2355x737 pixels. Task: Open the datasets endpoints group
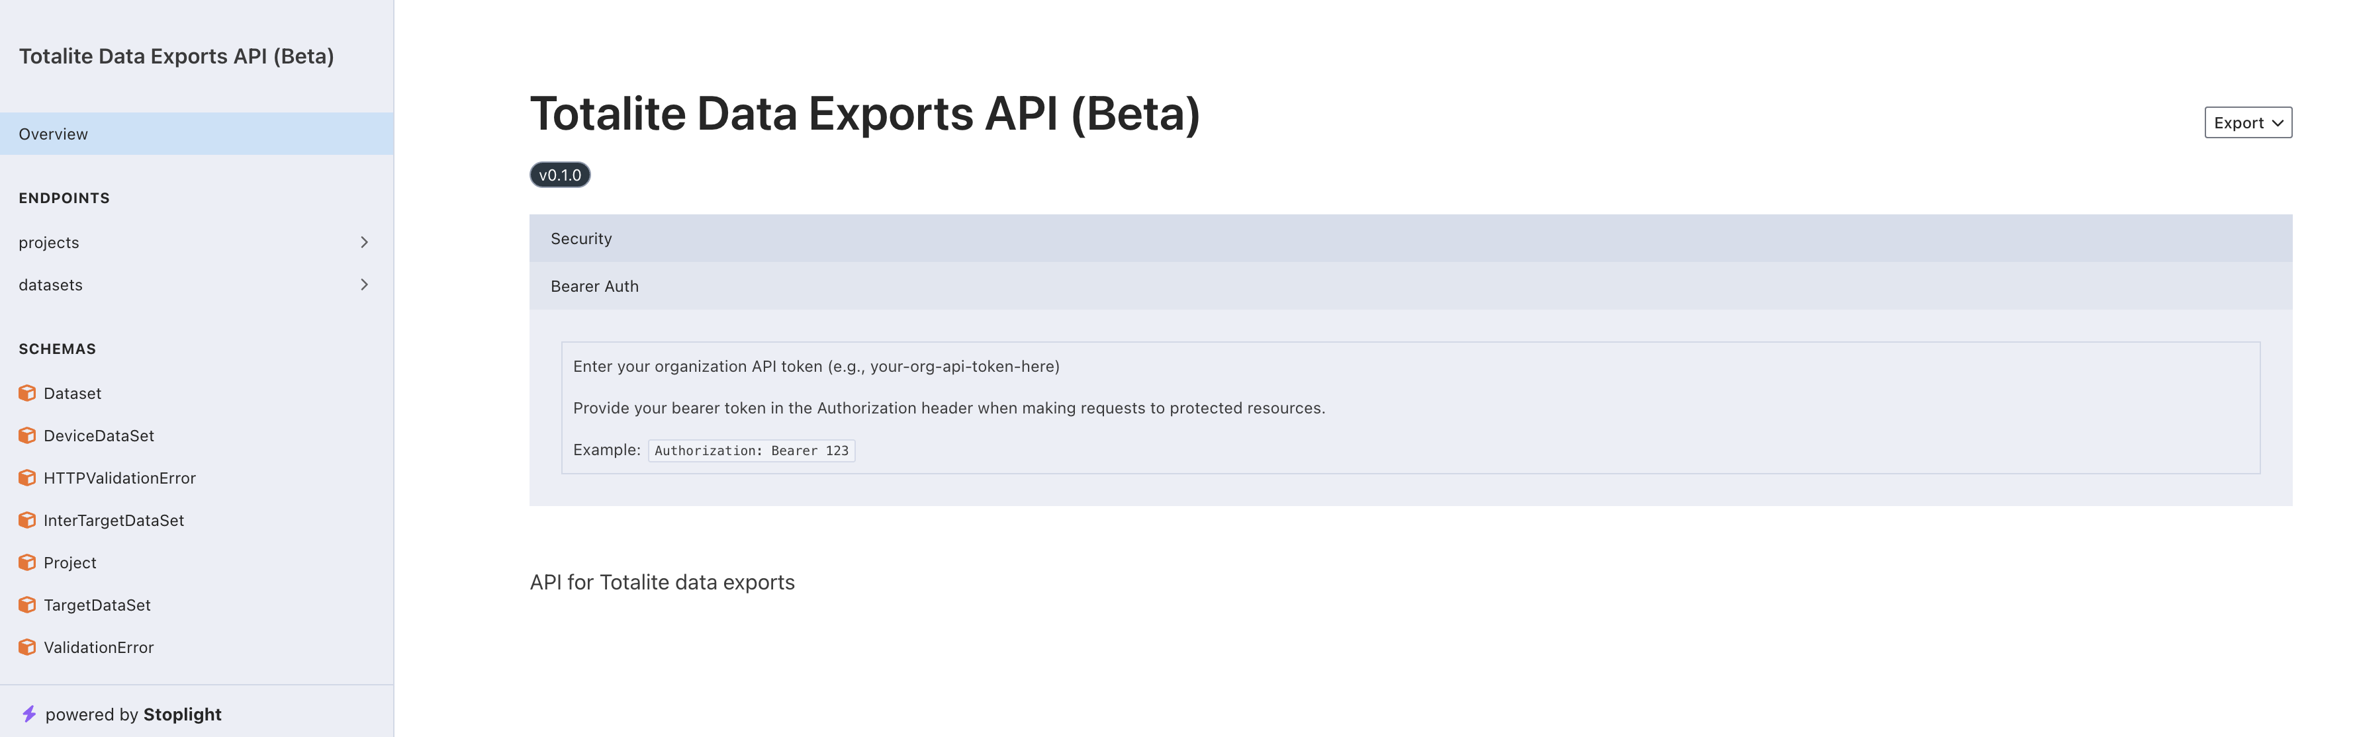(x=197, y=285)
